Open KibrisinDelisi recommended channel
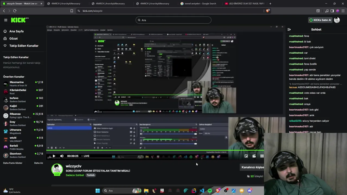The height and width of the screenshot is (195, 347). click(23, 92)
